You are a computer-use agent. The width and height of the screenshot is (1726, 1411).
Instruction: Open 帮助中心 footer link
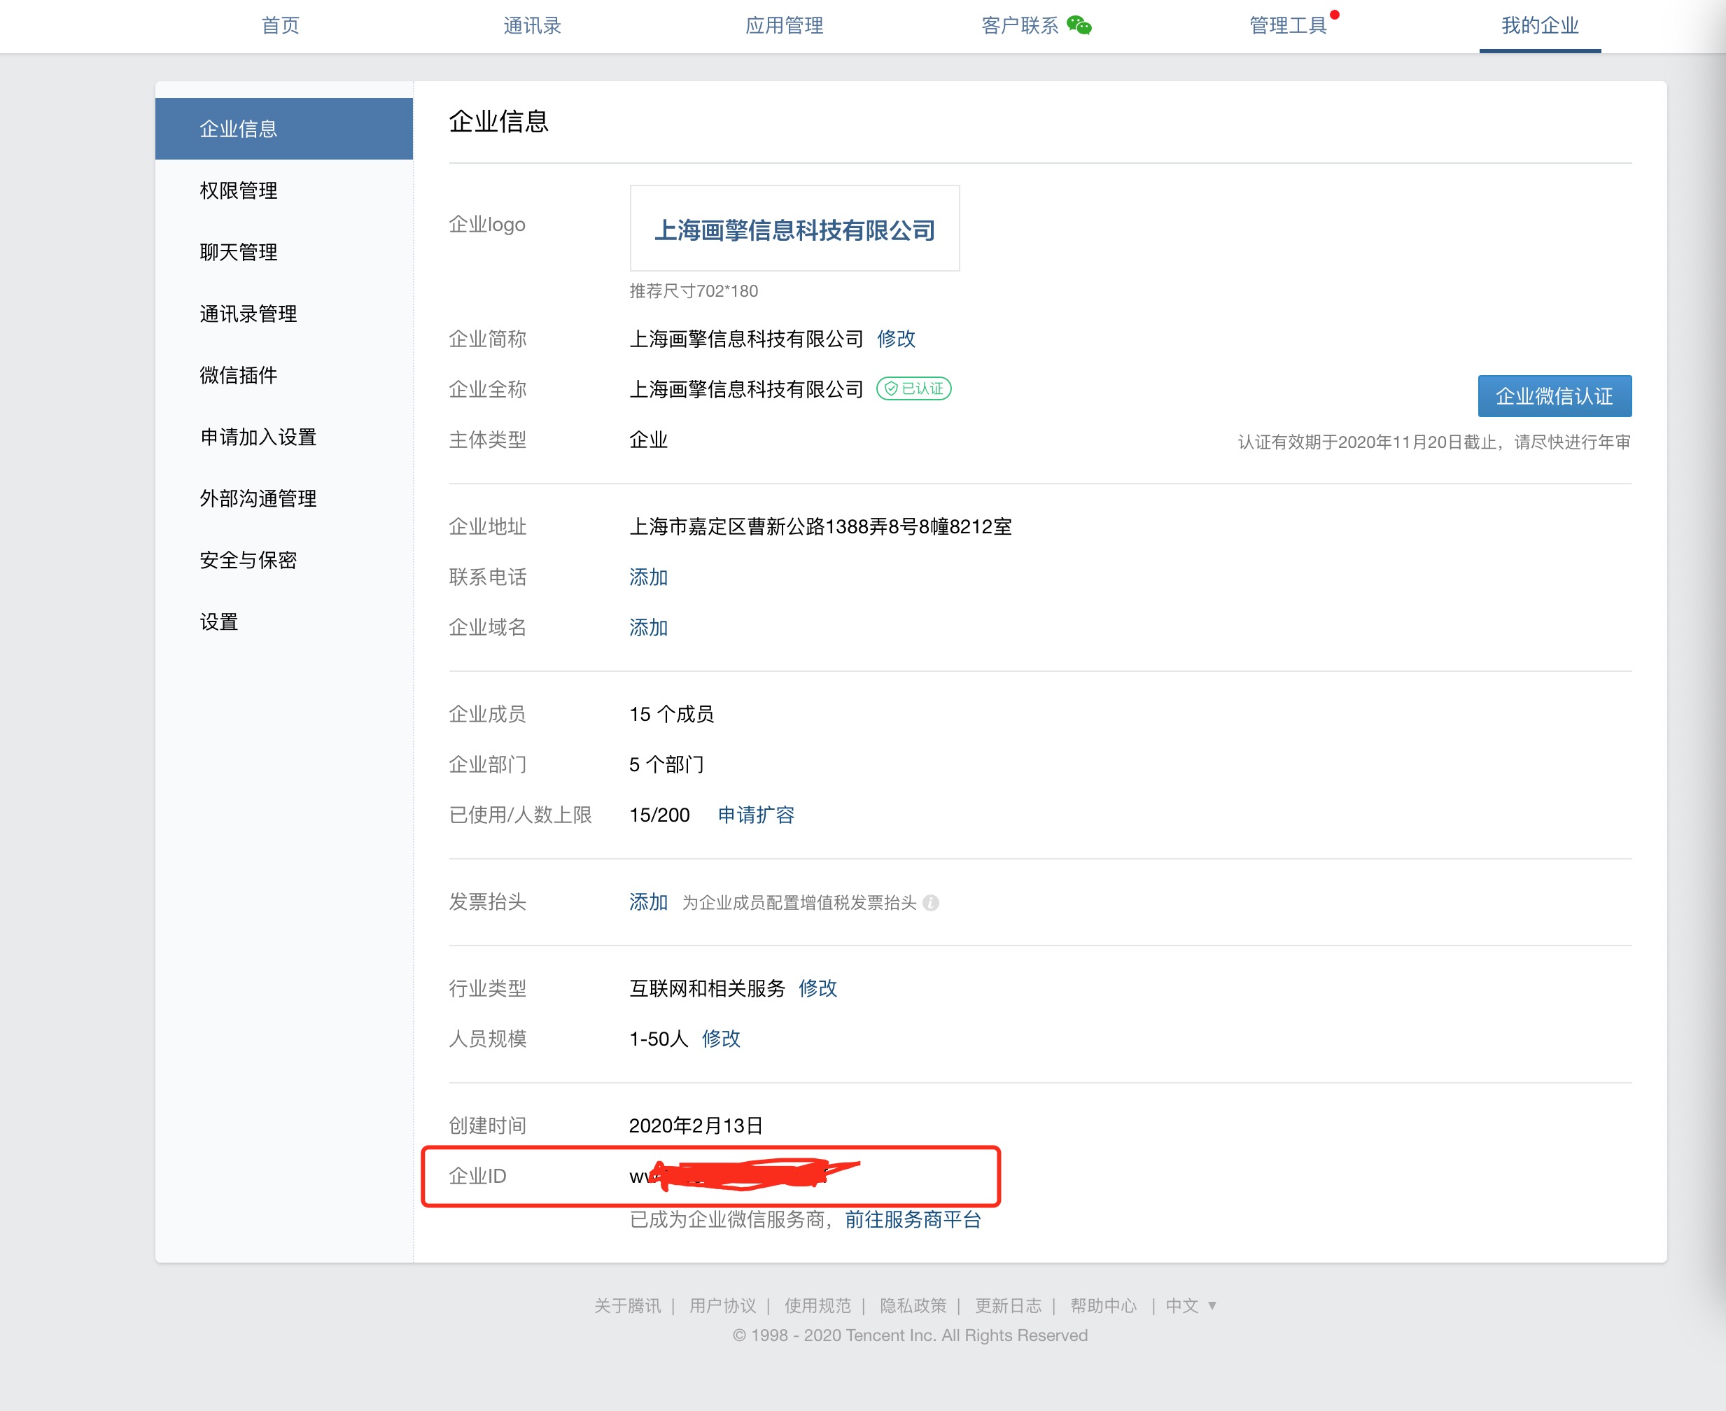tap(1103, 1305)
